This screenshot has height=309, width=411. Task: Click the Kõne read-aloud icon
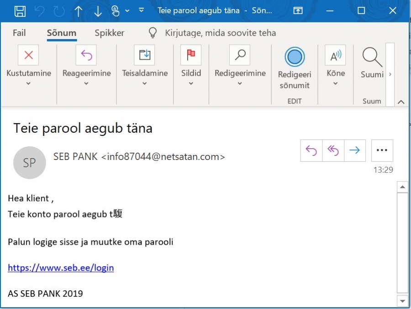(x=335, y=55)
